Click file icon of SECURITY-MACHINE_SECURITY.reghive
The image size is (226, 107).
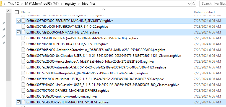23,21
